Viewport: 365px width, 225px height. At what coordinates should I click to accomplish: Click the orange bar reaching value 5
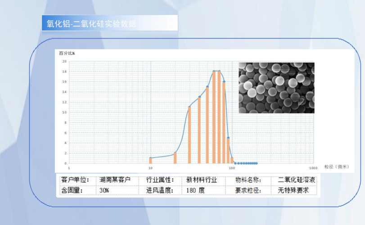(229, 150)
